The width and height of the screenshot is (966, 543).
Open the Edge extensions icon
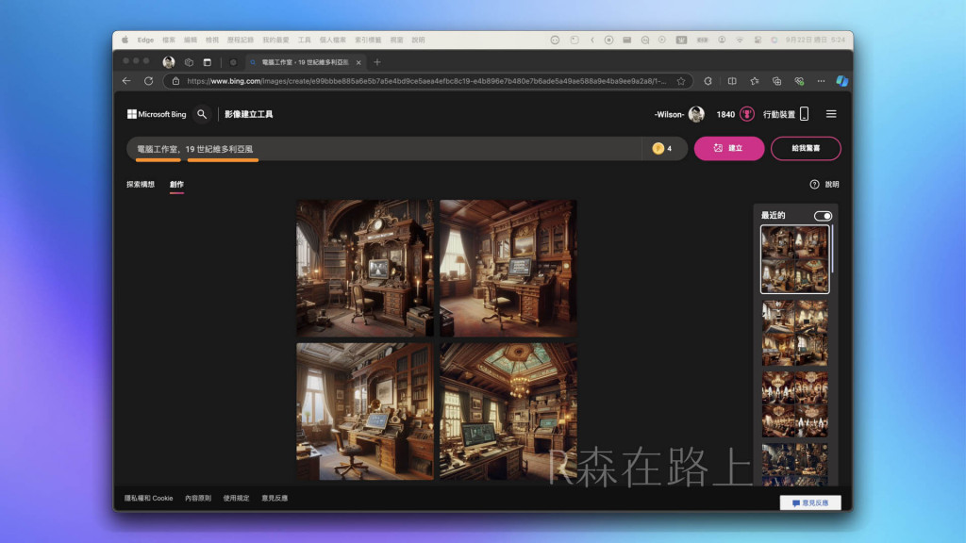point(708,81)
